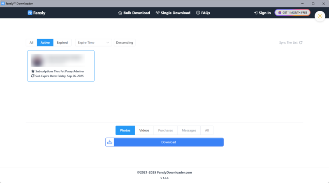The image size is (329, 183).
Task: Close the fansly Downloader window
Action: coord(324,4)
